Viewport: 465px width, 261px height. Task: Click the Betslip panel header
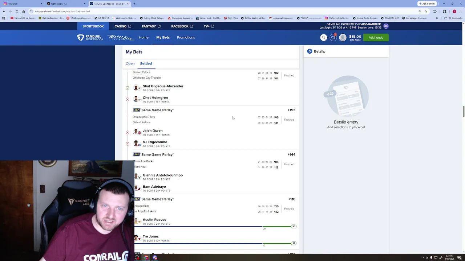pyautogui.click(x=346, y=51)
